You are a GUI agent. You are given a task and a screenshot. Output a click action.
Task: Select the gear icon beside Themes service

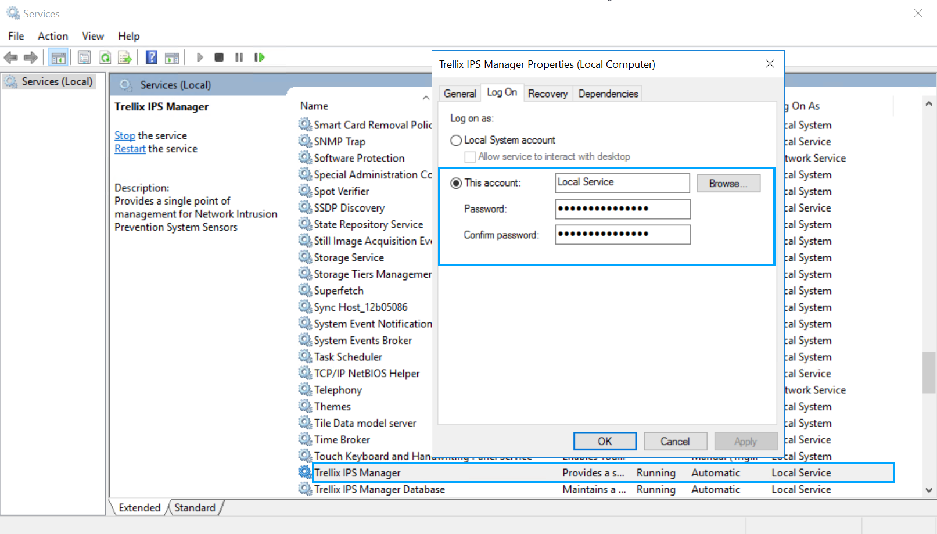(x=305, y=406)
